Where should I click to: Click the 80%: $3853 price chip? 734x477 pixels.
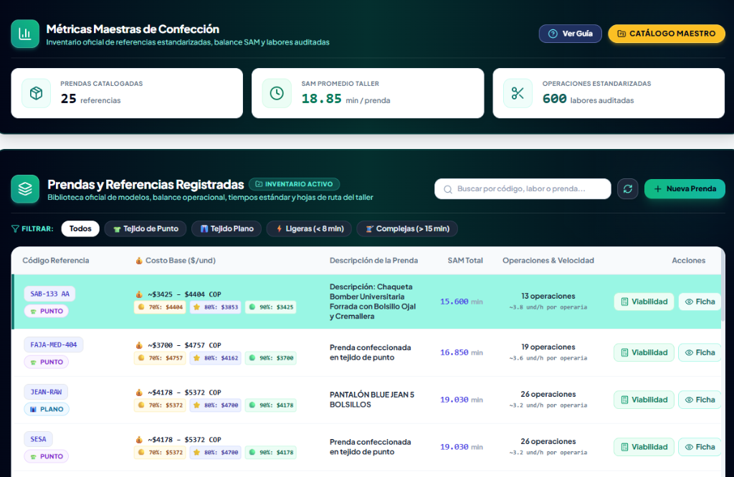tap(215, 307)
